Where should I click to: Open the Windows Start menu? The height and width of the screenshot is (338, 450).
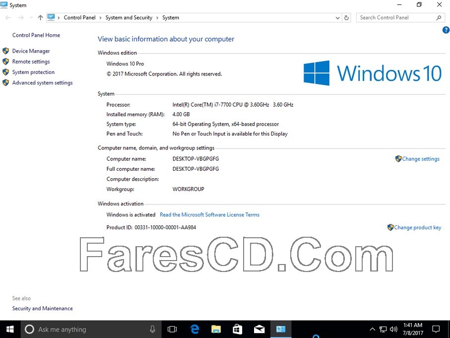point(10,330)
